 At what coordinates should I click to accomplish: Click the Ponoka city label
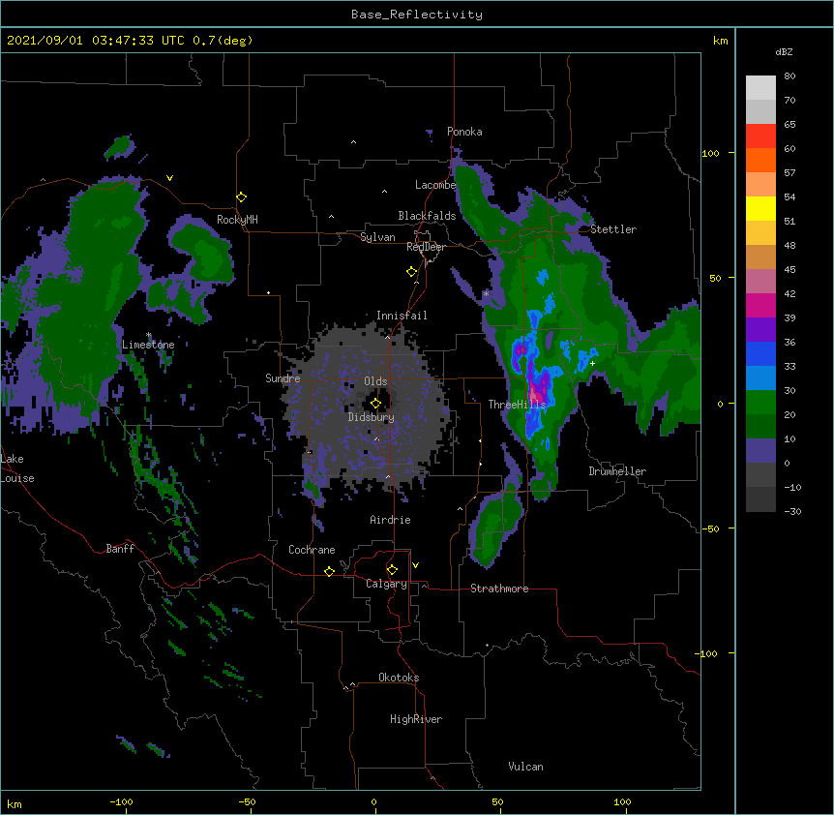coord(464,132)
